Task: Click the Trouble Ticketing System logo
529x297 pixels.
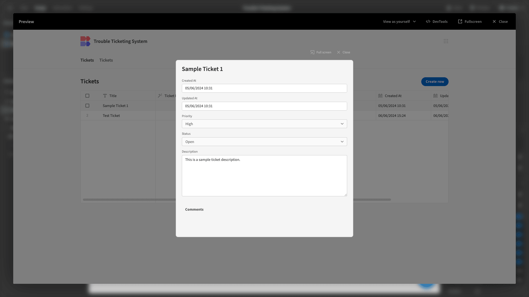Action: click(x=85, y=41)
